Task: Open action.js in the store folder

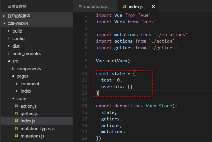Action: pos(28,106)
